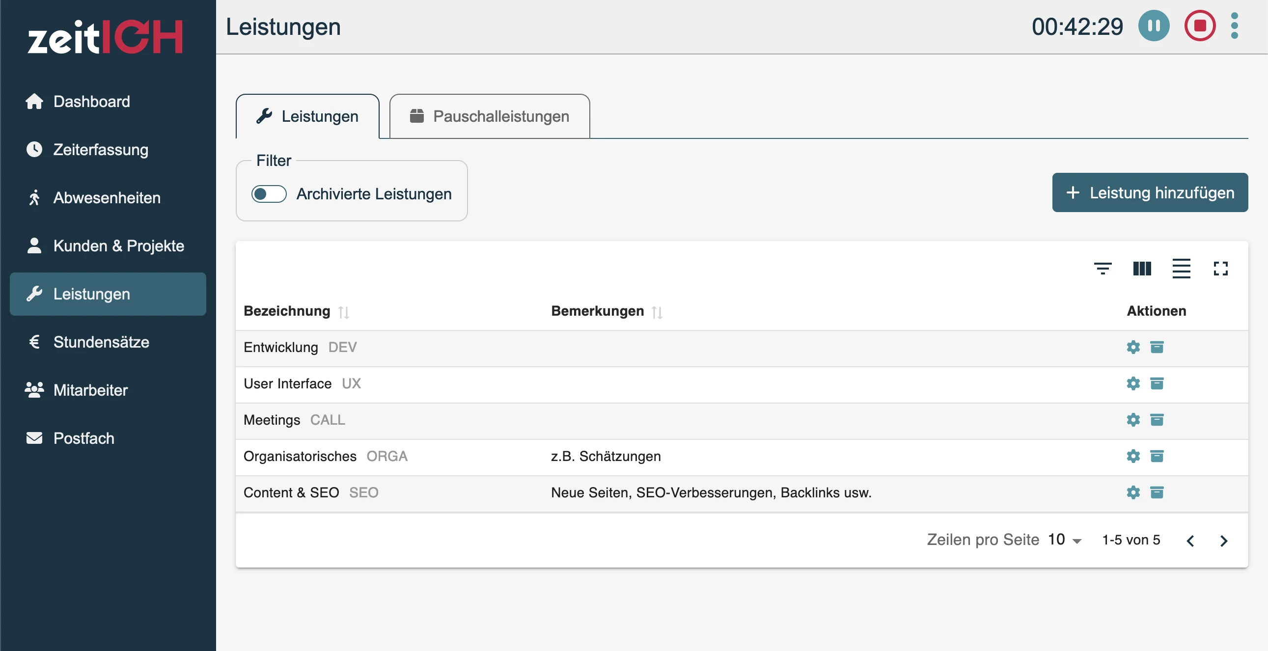
Task: Go to next table page
Action: click(x=1224, y=541)
